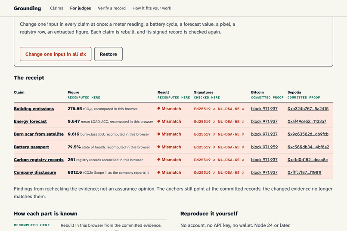Open Sepolia proof 0xc560db34...4bf8a2
Image resolution: width=347 pixels, height=231 pixels.
pyautogui.click(x=308, y=147)
